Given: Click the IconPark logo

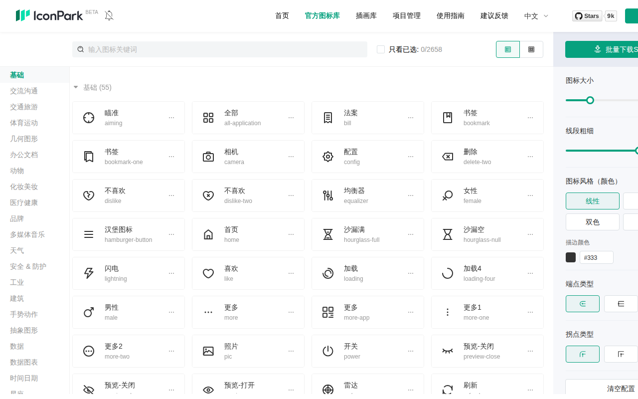Looking at the screenshot, I should (49, 15).
